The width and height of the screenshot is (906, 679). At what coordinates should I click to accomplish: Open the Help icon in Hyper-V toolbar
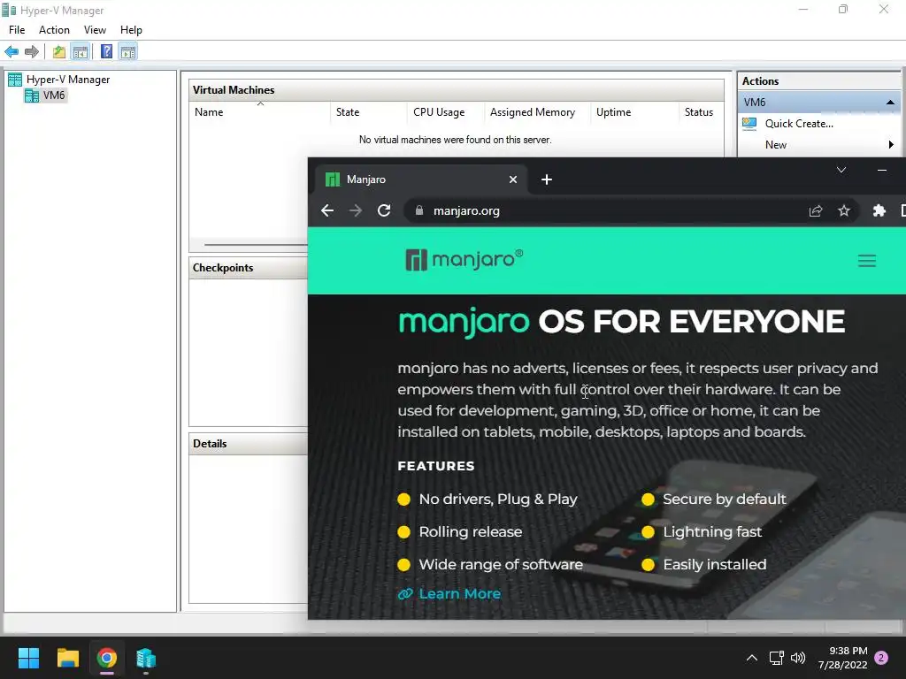click(106, 52)
